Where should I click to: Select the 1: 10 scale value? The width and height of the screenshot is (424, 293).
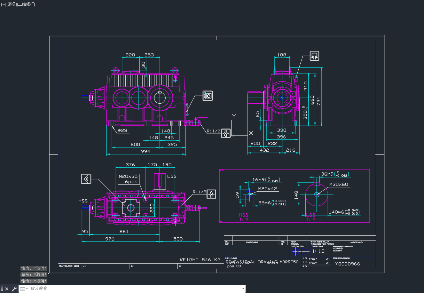click(x=318, y=251)
